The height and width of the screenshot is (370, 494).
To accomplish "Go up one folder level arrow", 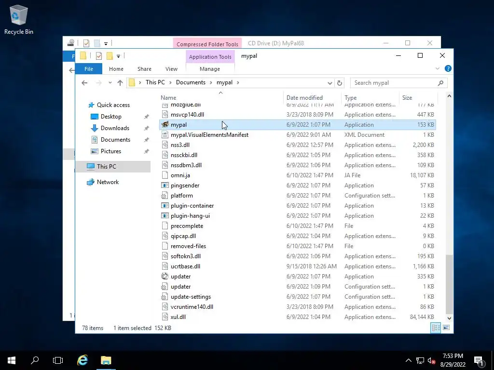I will tap(120, 83).
